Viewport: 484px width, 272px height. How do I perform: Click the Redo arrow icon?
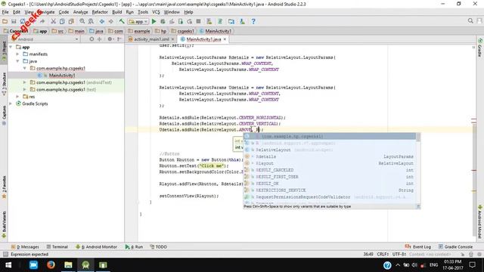(x=42, y=21)
